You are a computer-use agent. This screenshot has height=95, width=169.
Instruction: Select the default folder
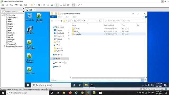77,29
